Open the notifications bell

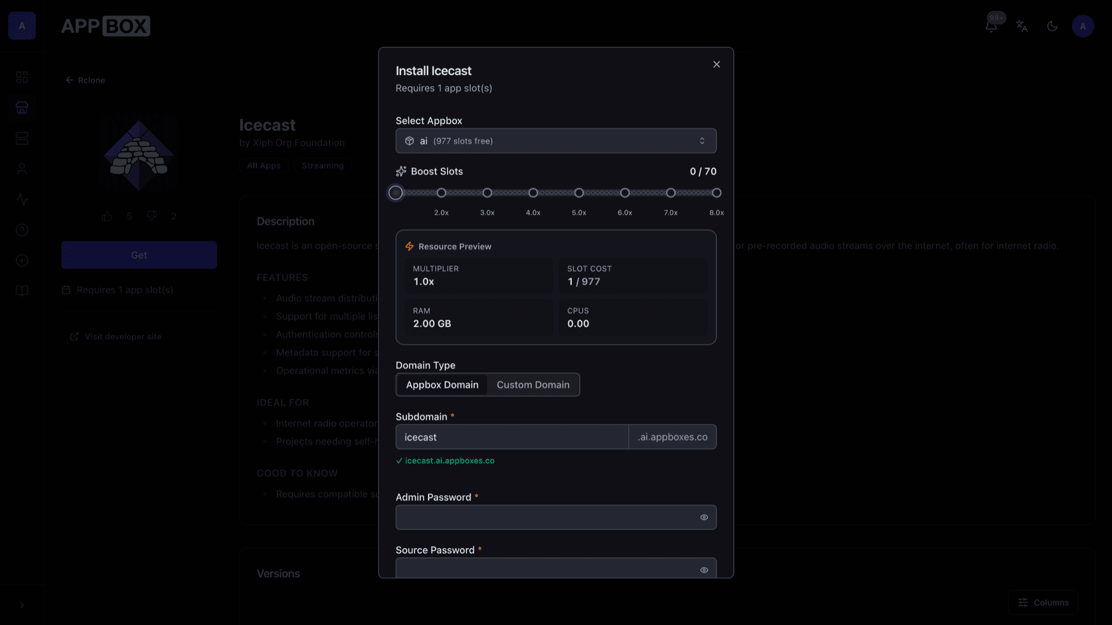[x=991, y=26]
